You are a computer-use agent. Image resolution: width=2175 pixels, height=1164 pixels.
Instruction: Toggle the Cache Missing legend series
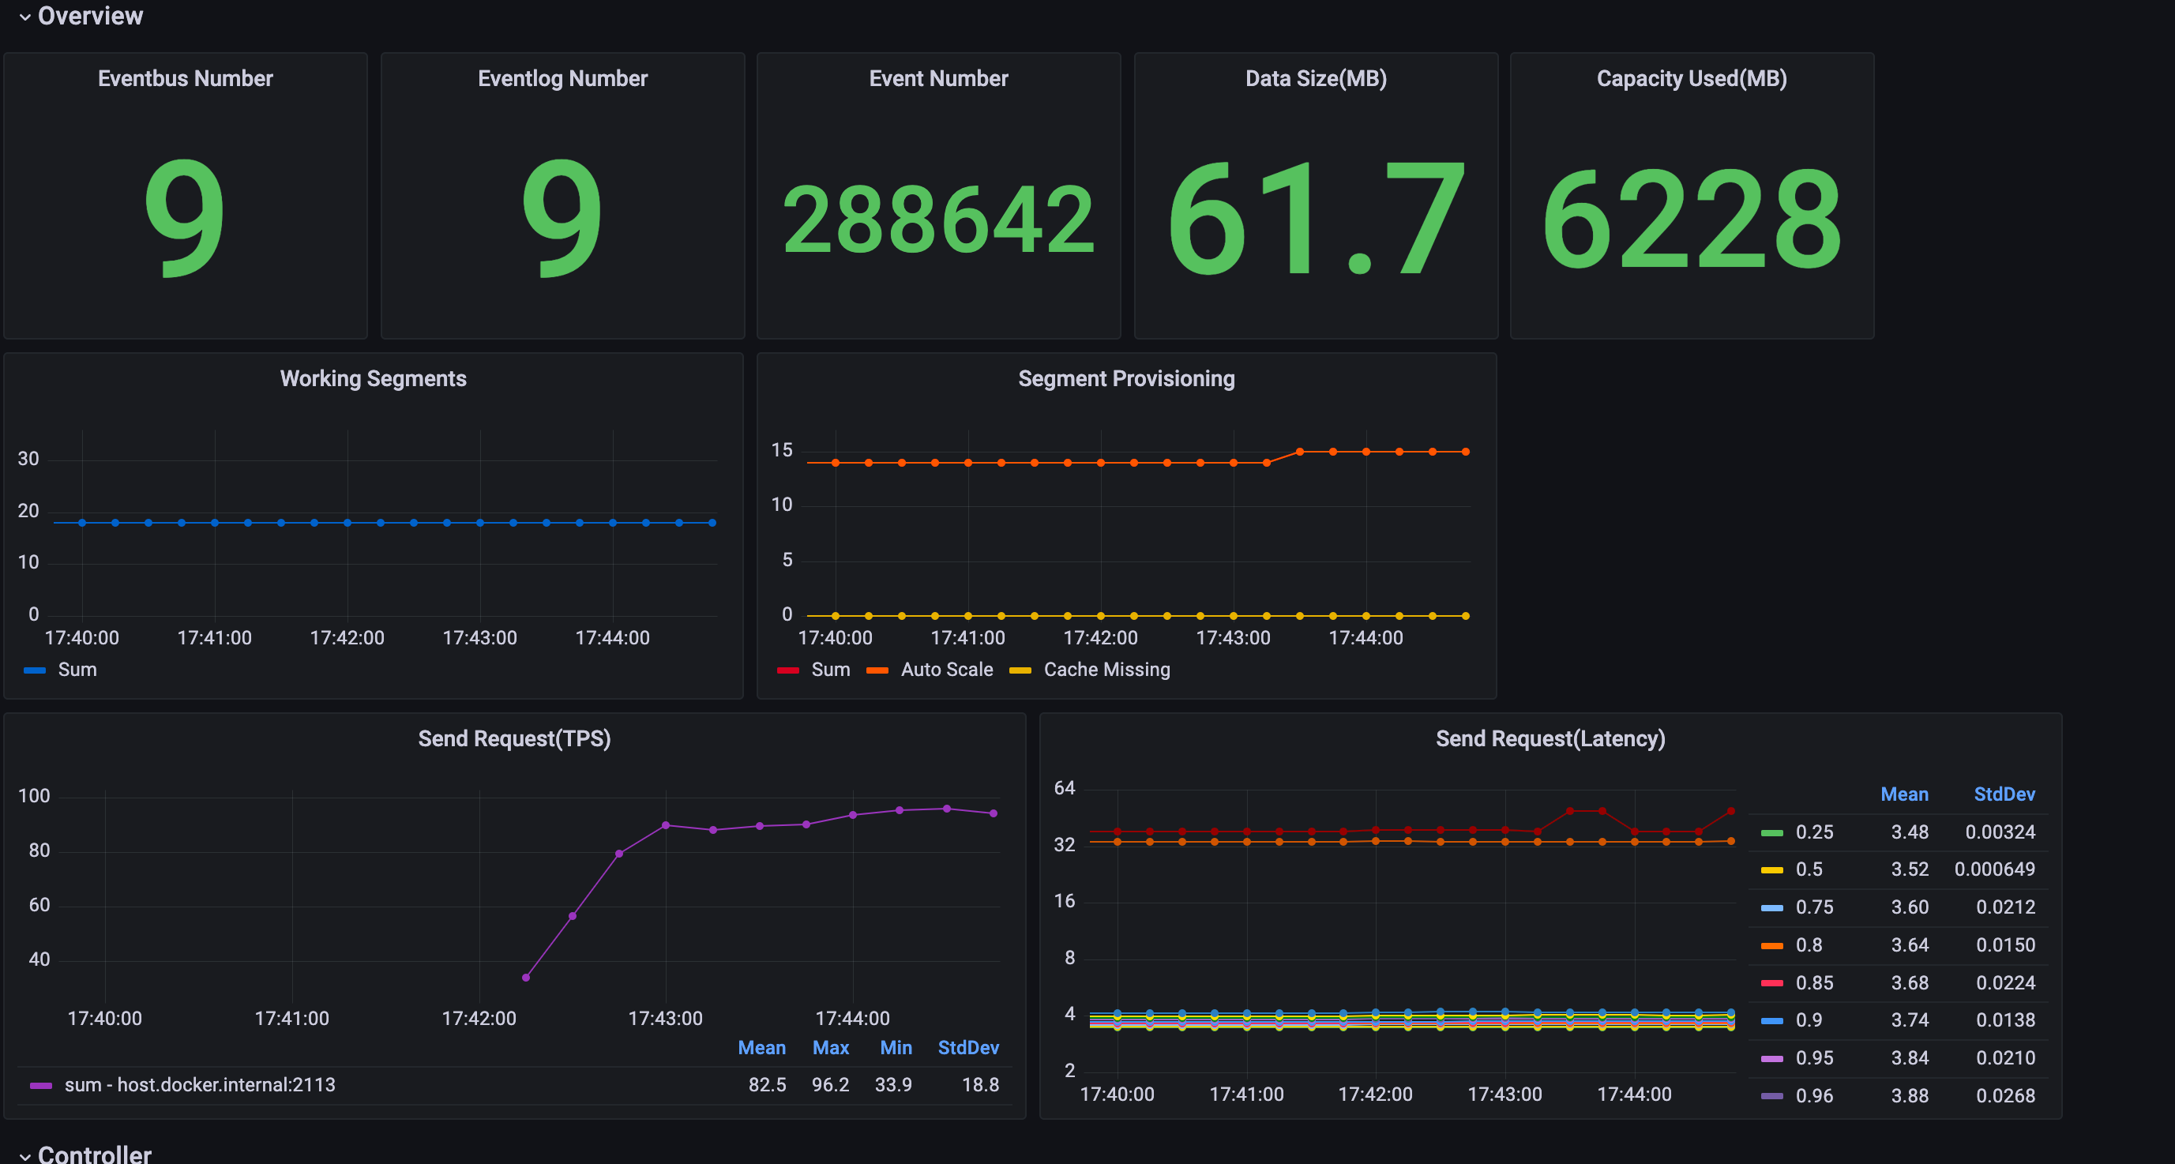(x=1107, y=670)
